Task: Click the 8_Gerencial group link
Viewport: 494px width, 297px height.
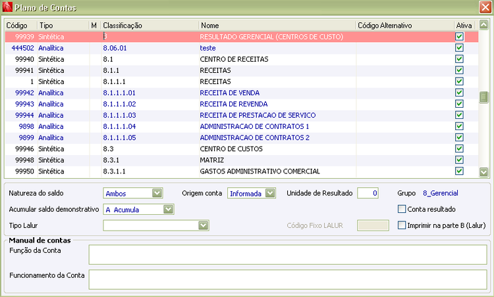Action: point(441,193)
